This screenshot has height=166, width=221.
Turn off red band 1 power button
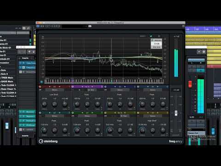pos(40,87)
